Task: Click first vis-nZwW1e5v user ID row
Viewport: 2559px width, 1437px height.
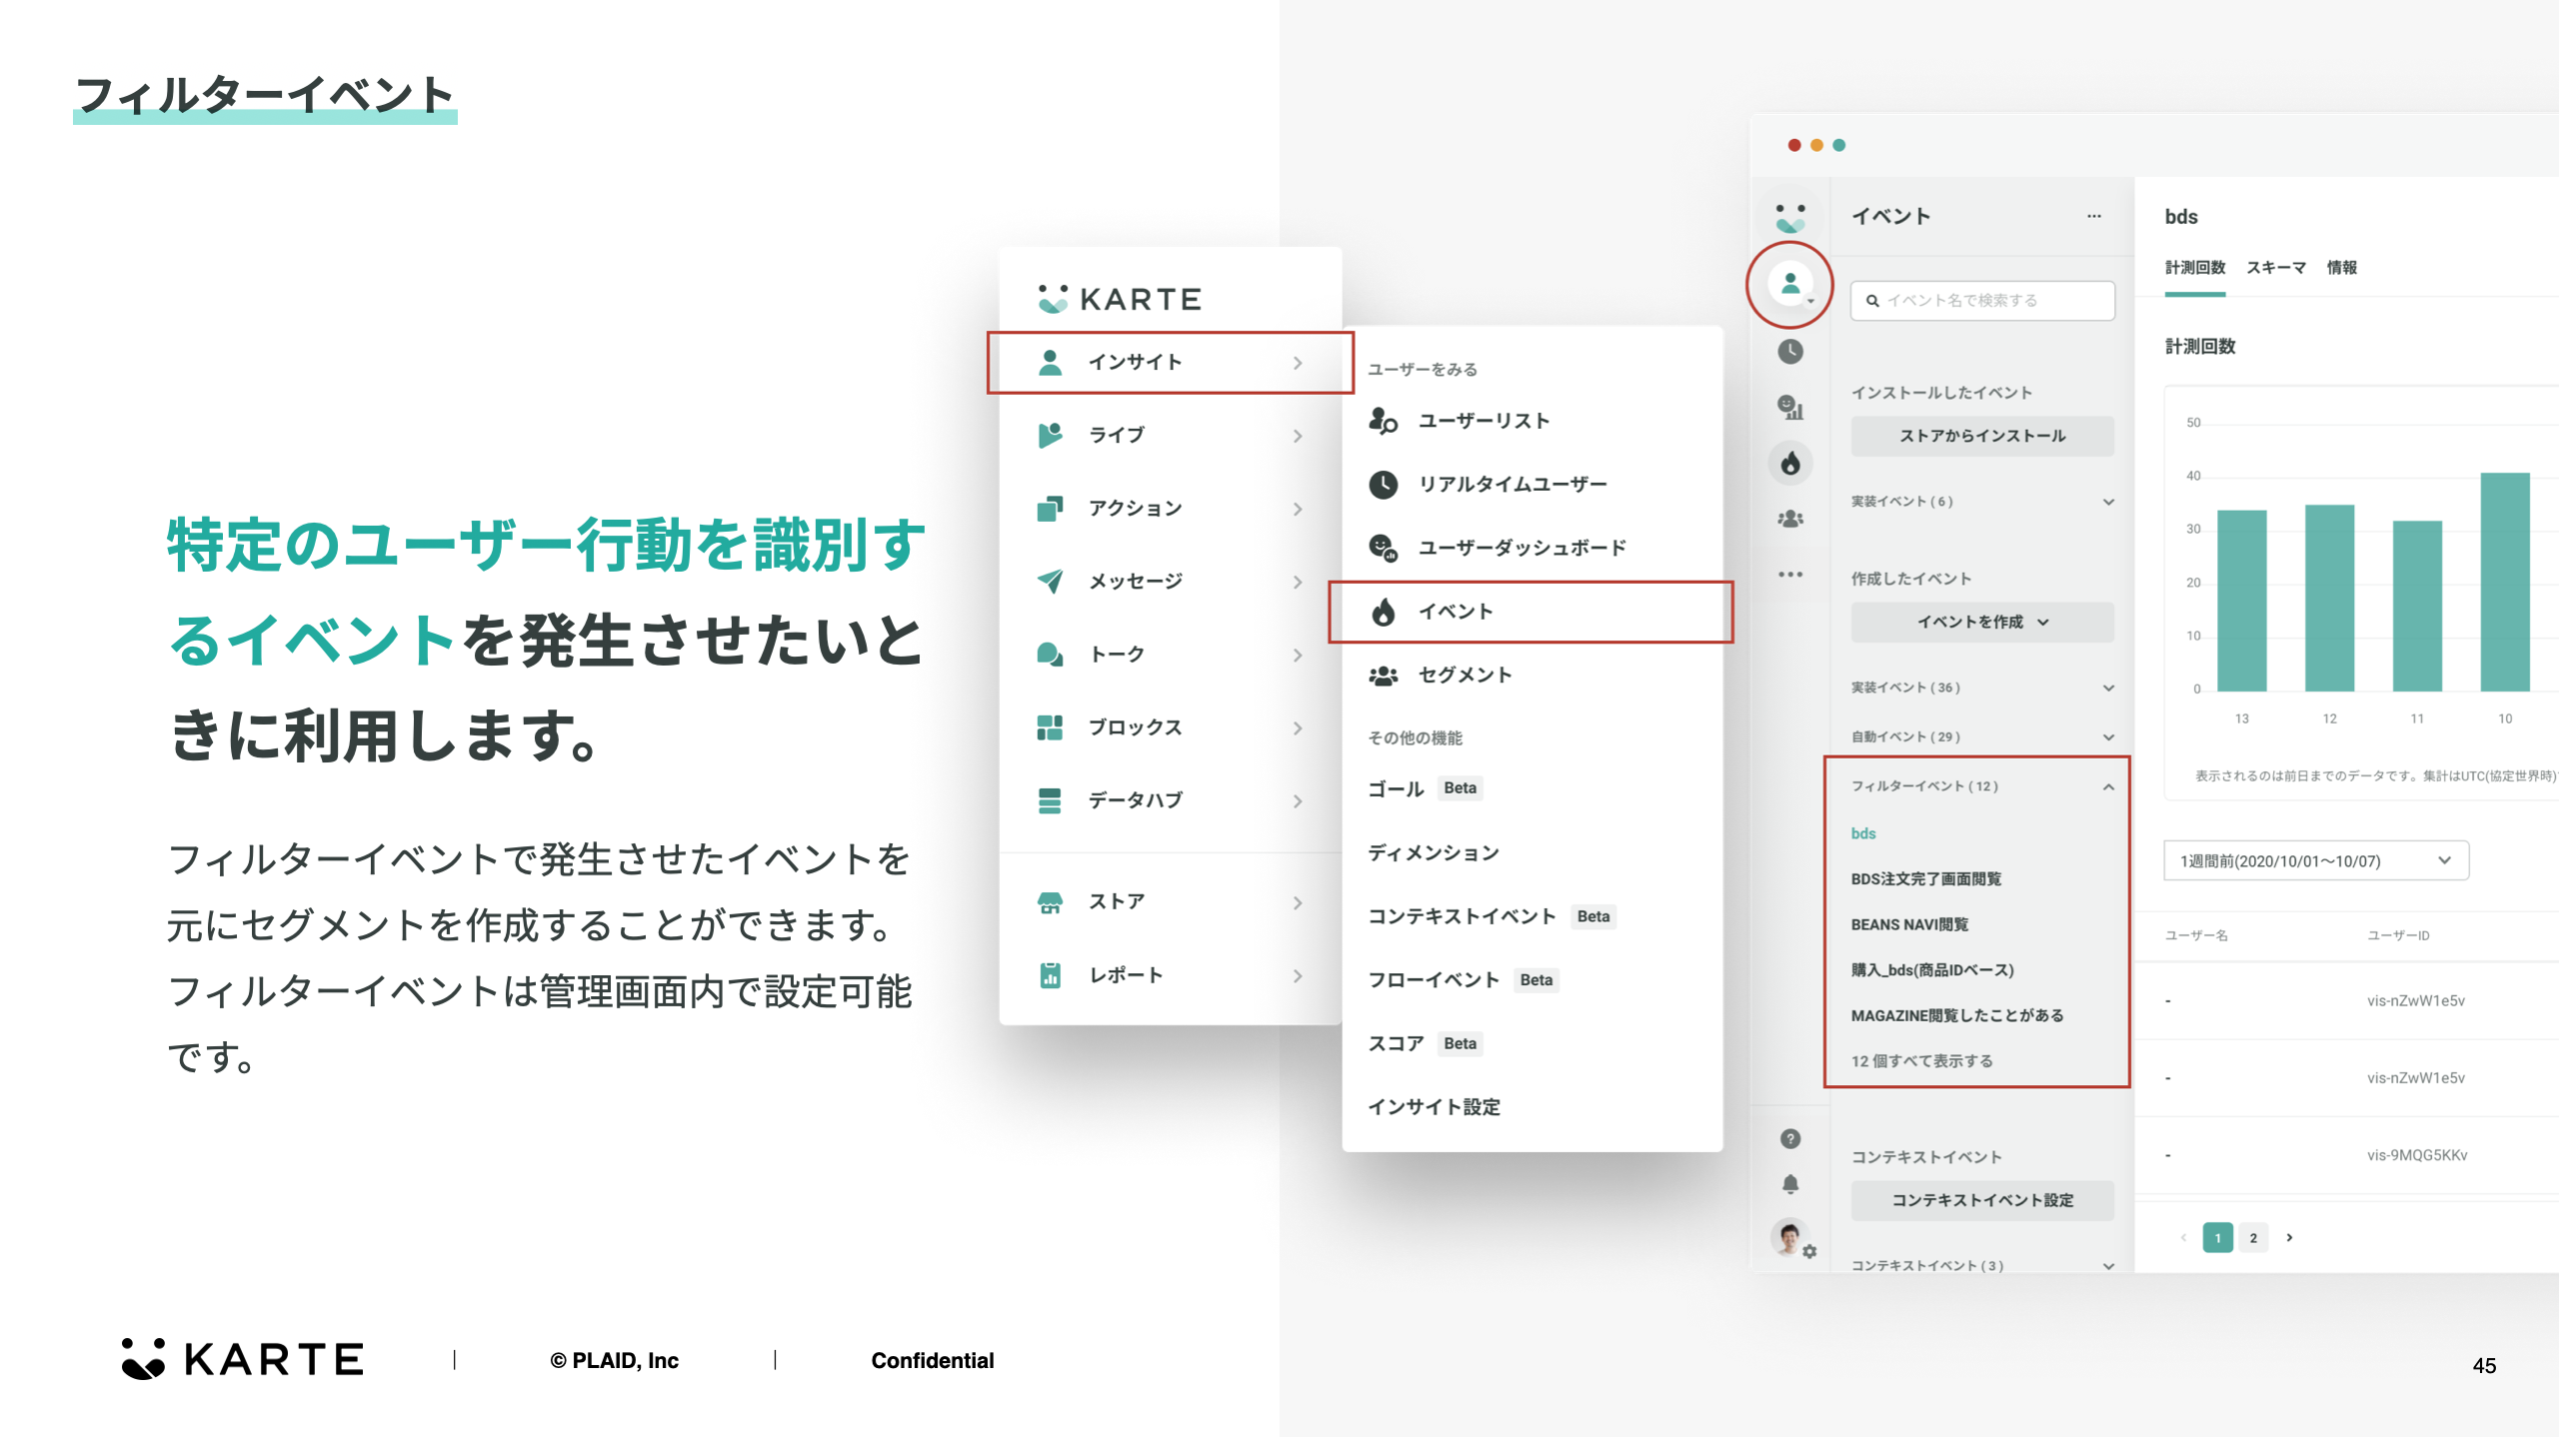Action: 2415,1001
